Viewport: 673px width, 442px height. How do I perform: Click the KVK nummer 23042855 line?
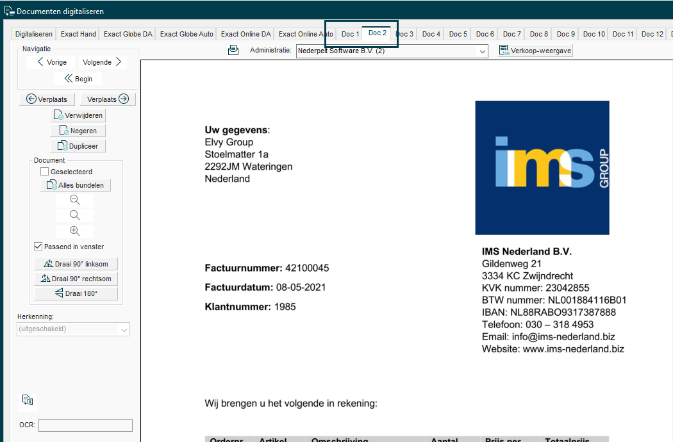536,288
